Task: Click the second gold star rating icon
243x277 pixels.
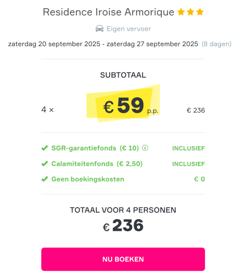Action: pos(191,12)
